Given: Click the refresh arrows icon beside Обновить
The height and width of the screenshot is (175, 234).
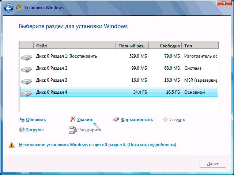Looking at the screenshot, I should click(x=22, y=120).
